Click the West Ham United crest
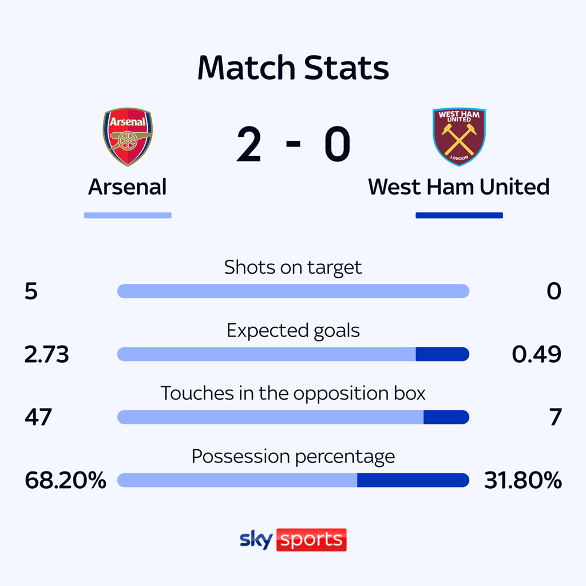This screenshot has width=586, height=586. (459, 137)
